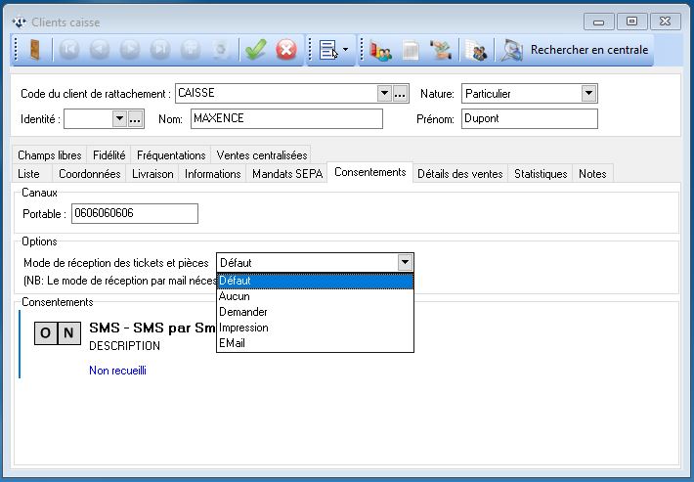694x482 pixels.
Task: Expand the Nature Particulier dropdown
Action: coord(588,94)
